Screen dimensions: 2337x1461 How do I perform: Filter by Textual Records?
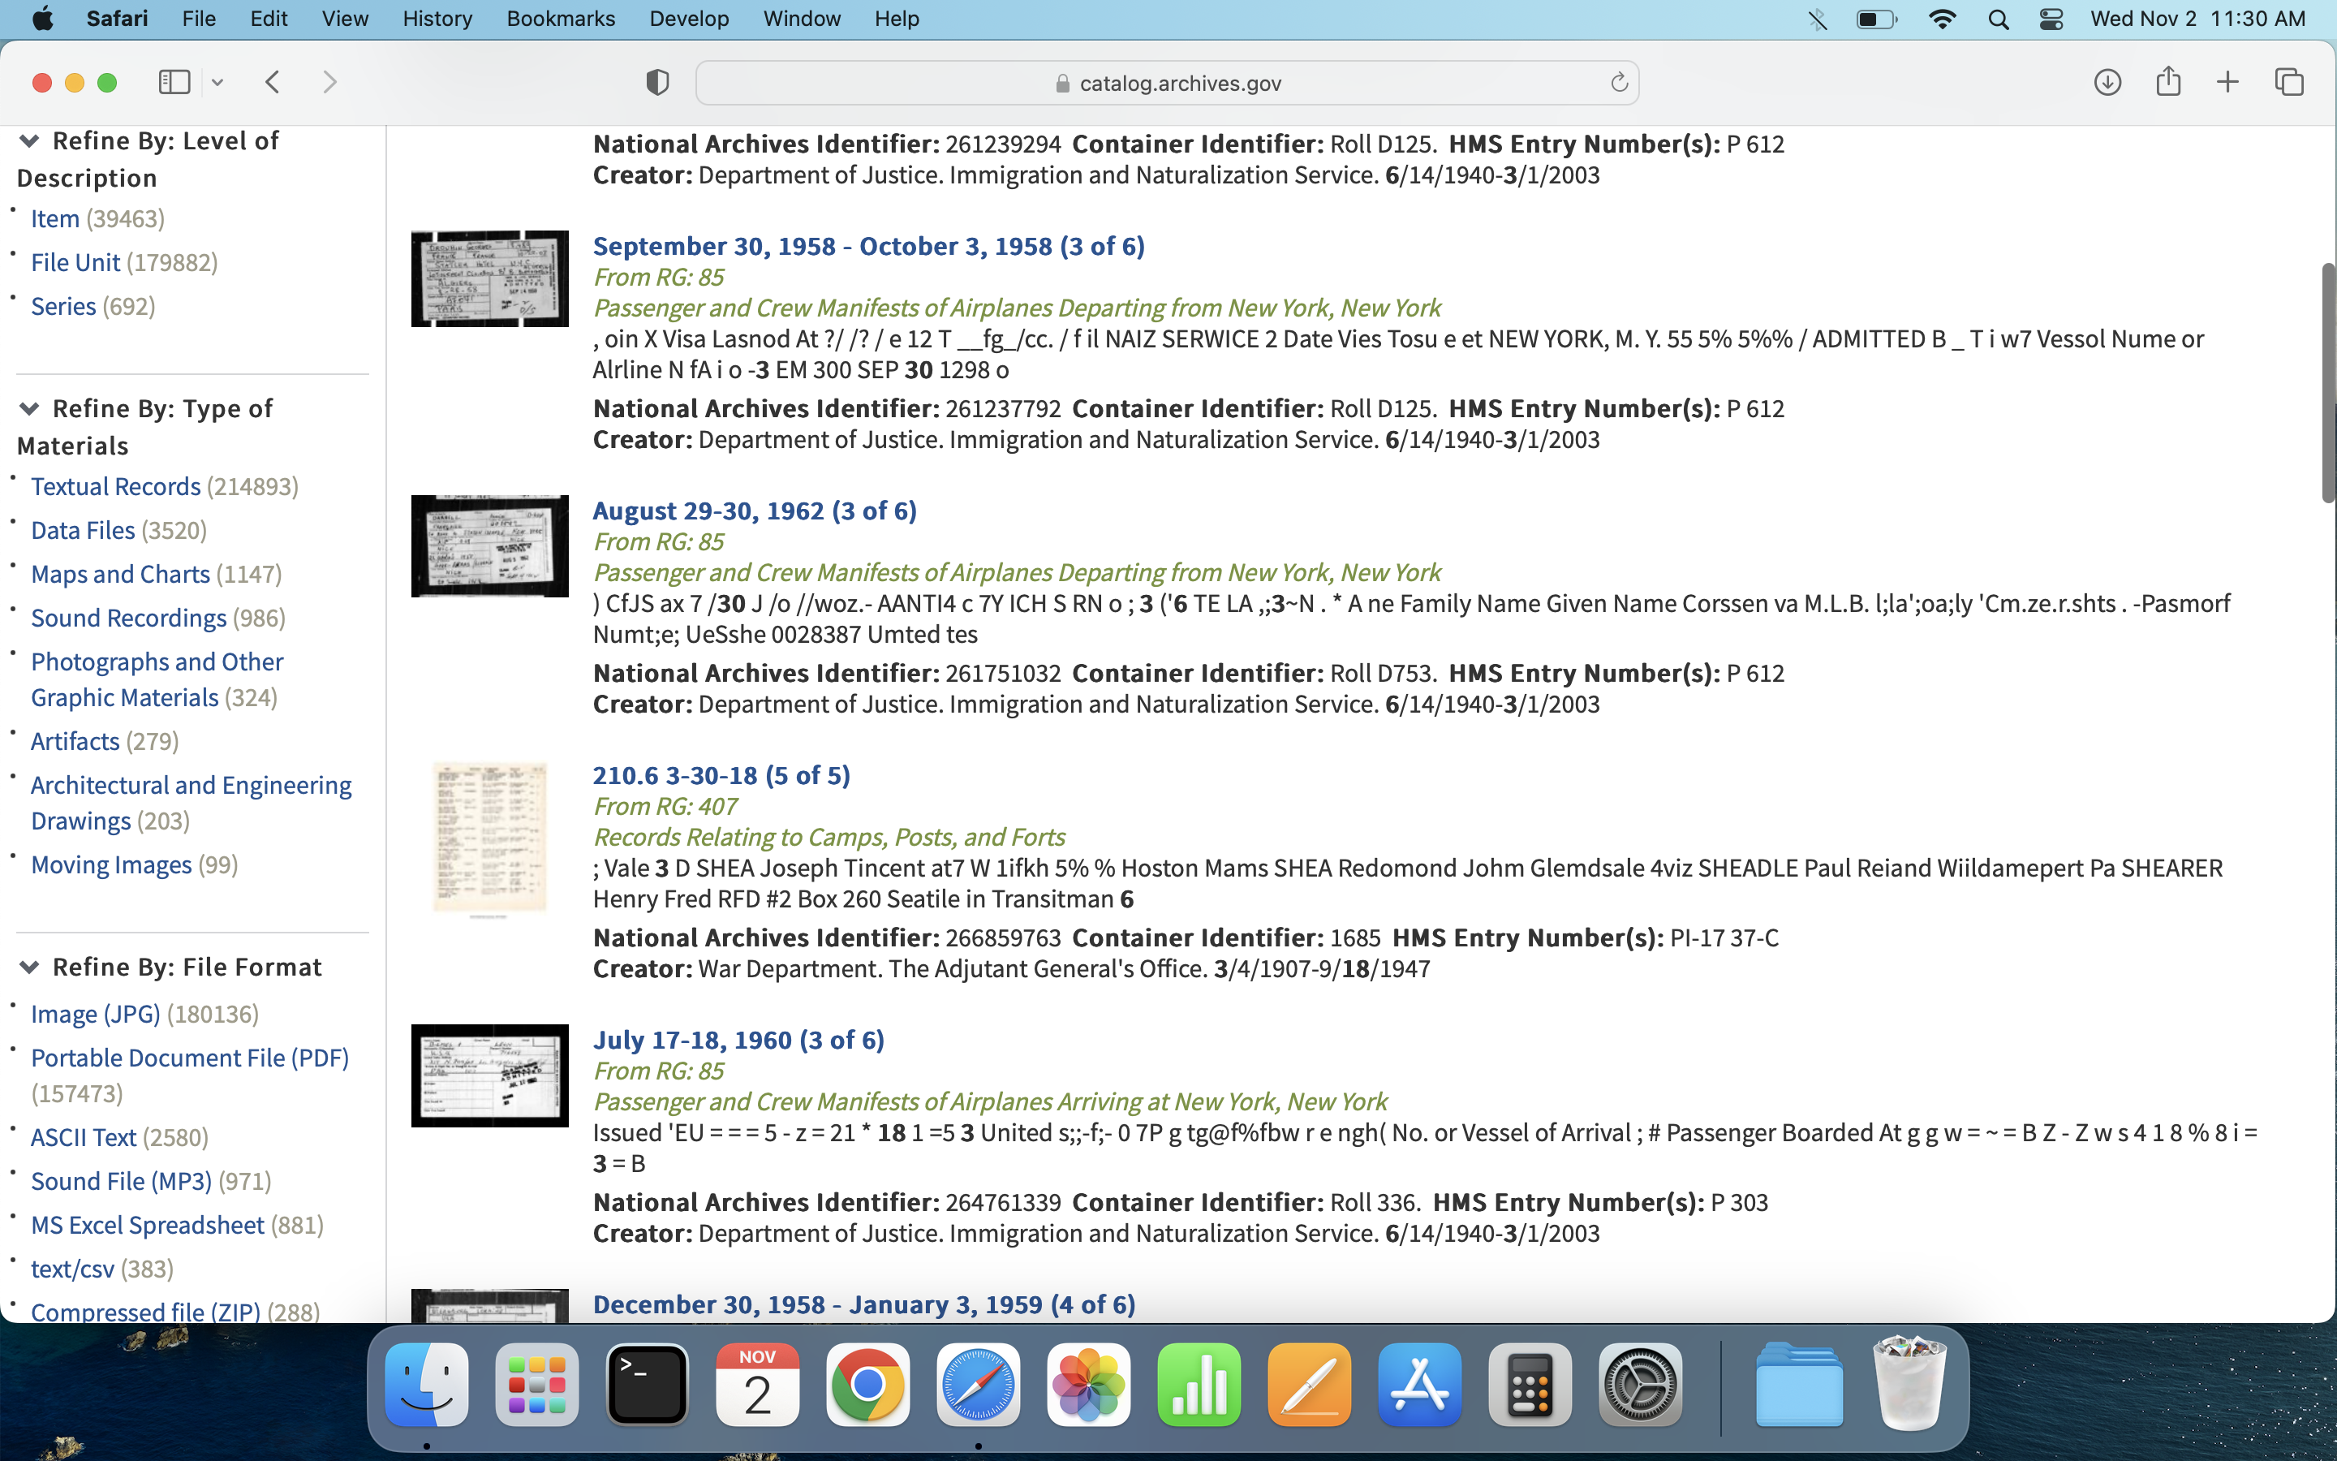coord(116,486)
